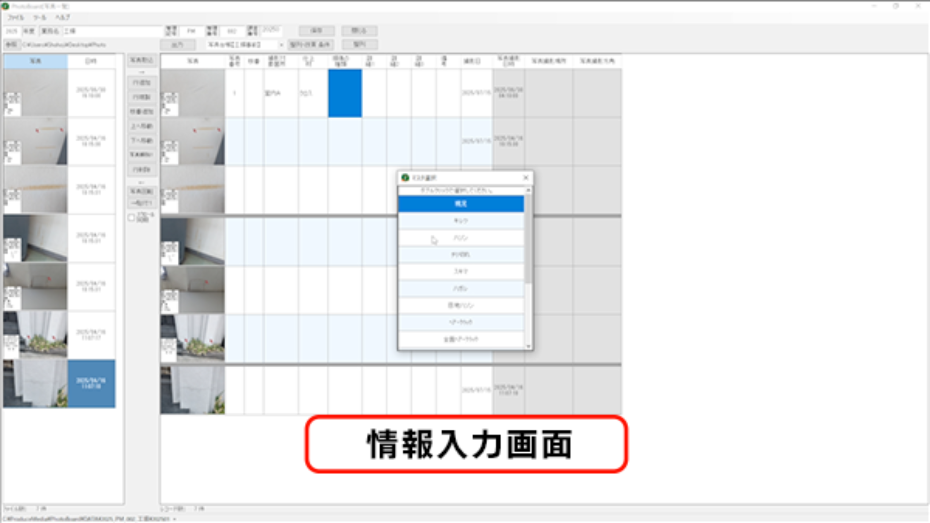Screen dimensions: 930x523
Task: Click the 写真取込 button above the arrow
Action: pyautogui.click(x=141, y=60)
